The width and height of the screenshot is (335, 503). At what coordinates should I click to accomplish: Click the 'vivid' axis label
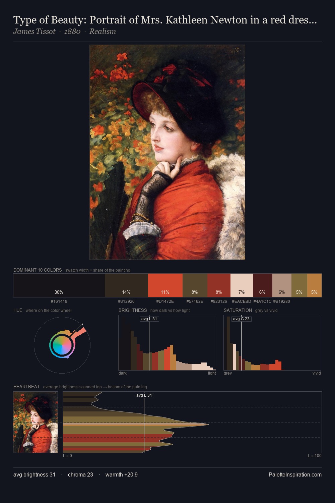click(x=317, y=373)
